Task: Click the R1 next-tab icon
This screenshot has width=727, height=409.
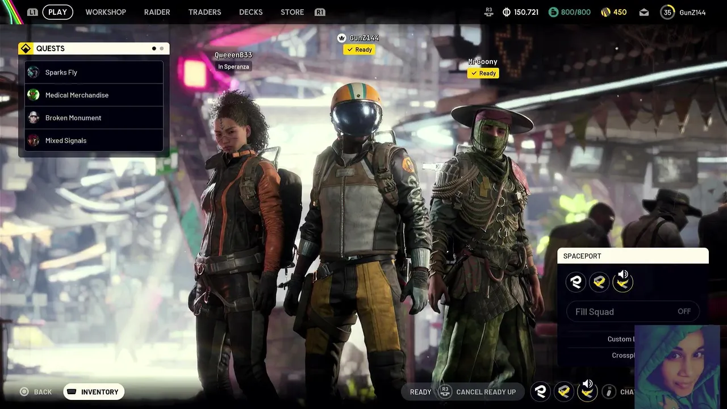Action: pos(320,12)
